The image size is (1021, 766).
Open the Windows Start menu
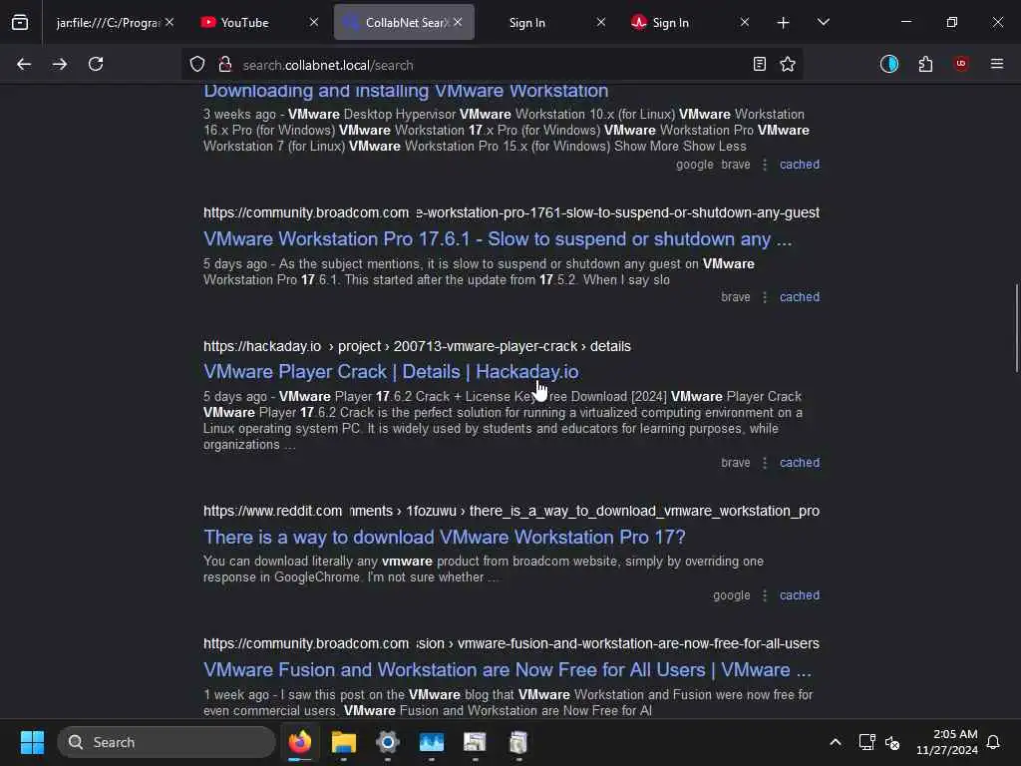click(x=32, y=742)
